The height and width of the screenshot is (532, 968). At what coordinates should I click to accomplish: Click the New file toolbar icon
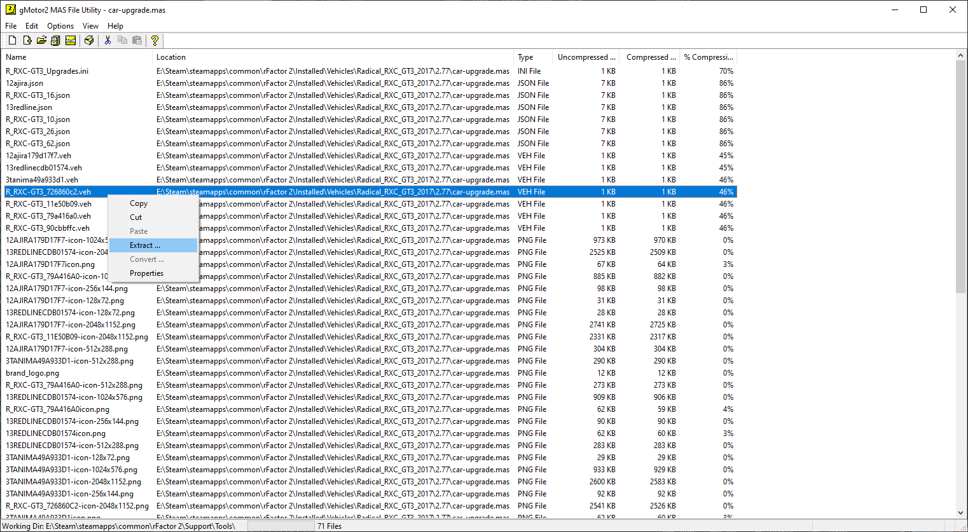[12, 41]
